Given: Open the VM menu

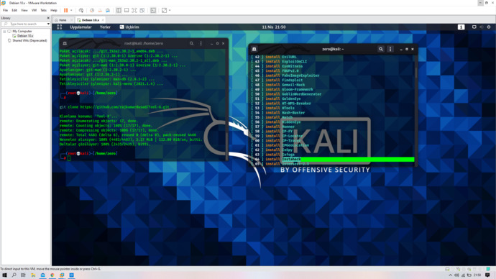Looking at the screenshot, I should [34, 11].
